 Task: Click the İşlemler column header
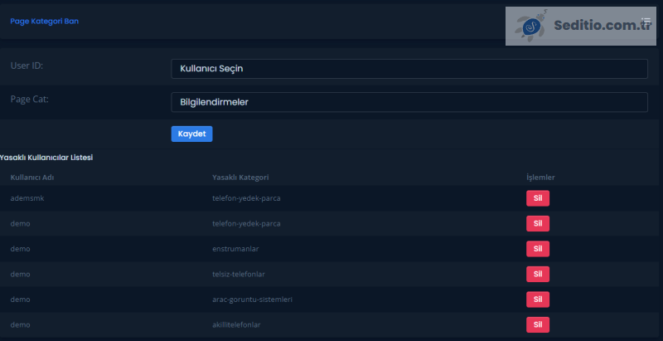click(x=540, y=178)
